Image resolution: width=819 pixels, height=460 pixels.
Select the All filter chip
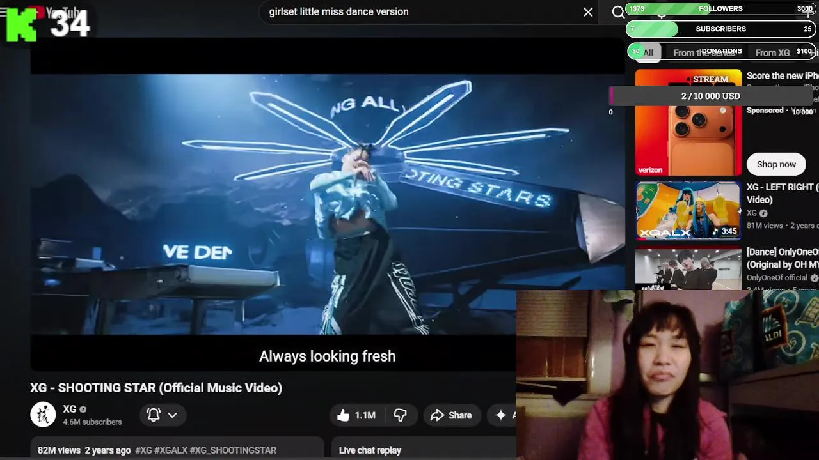[x=648, y=53]
